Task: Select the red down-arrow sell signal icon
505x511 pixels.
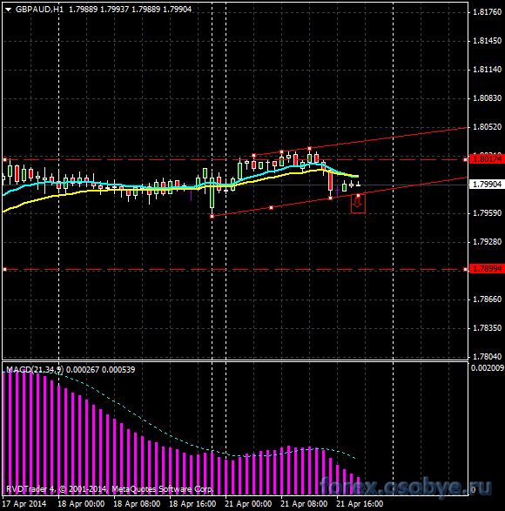Action: [358, 204]
